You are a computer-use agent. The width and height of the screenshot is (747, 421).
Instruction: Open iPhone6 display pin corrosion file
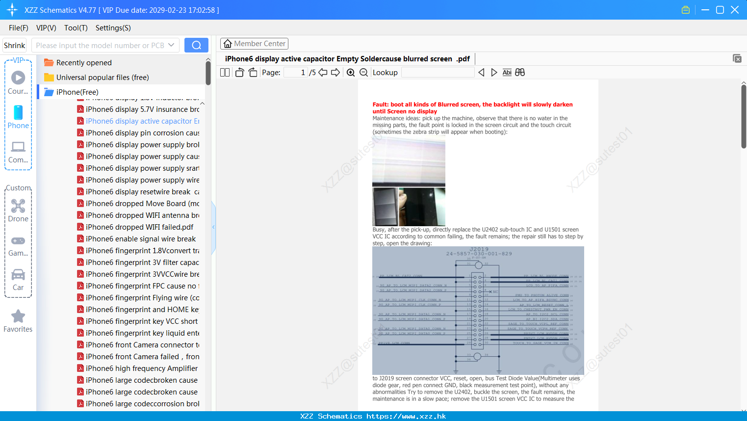click(138, 133)
